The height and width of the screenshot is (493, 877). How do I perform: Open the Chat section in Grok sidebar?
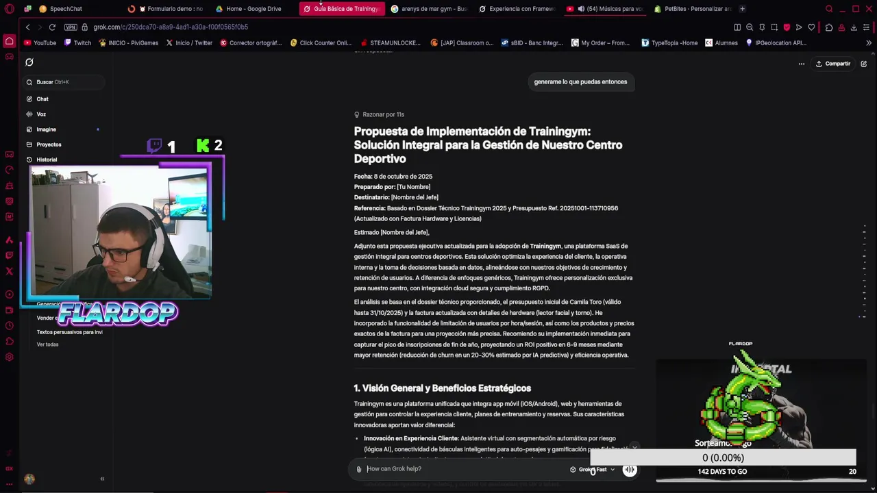[42, 99]
